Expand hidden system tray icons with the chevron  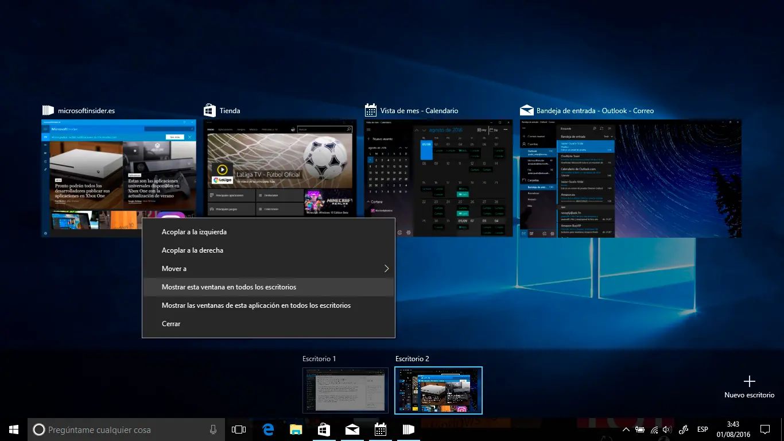point(626,429)
